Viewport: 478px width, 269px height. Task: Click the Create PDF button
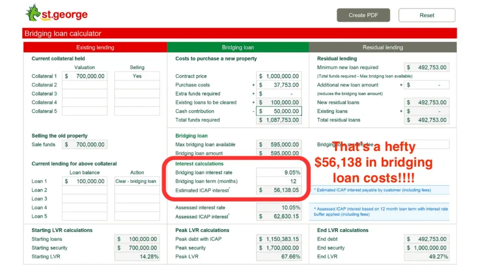pyautogui.click(x=363, y=15)
